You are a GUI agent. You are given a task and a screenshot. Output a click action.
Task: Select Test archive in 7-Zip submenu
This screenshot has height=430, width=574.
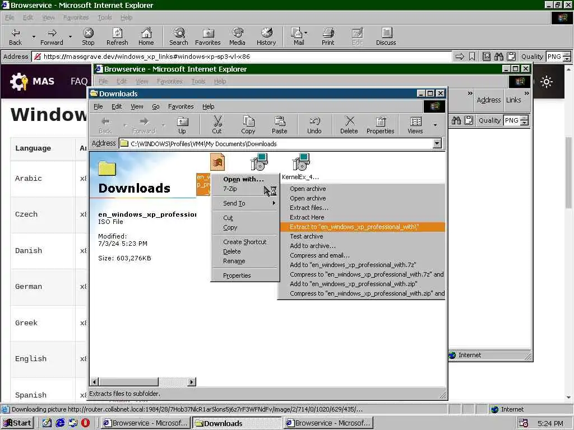(x=307, y=236)
